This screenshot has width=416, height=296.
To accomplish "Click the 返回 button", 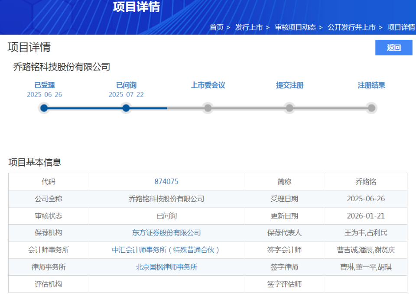I will [393, 48].
